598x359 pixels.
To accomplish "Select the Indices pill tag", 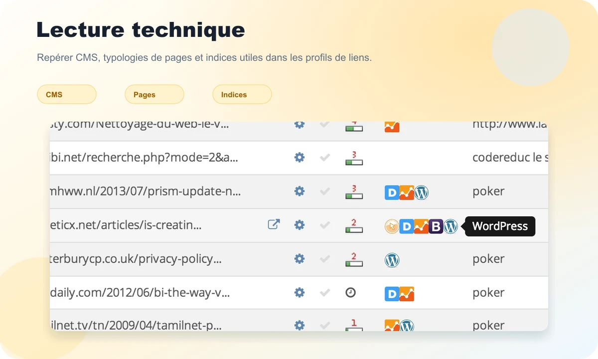I will pyautogui.click(x=242, y=94).
